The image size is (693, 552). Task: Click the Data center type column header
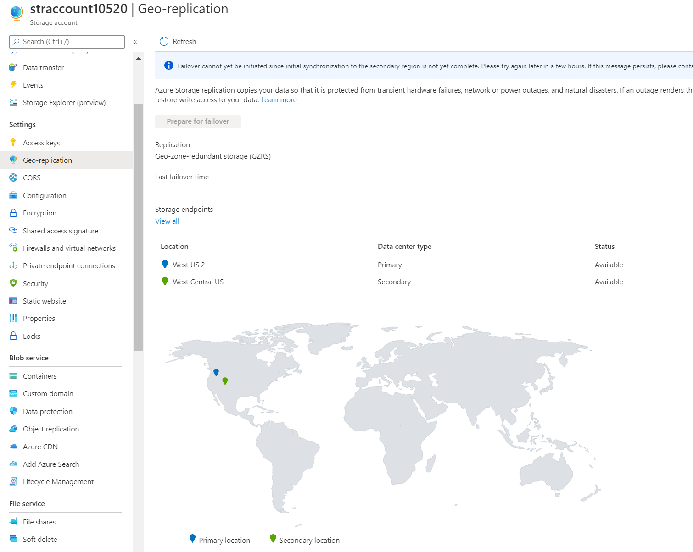(404, 246)
